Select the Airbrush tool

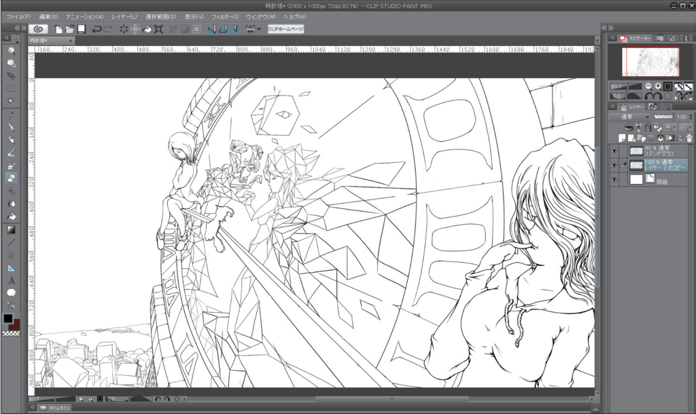tap(11, 166)
